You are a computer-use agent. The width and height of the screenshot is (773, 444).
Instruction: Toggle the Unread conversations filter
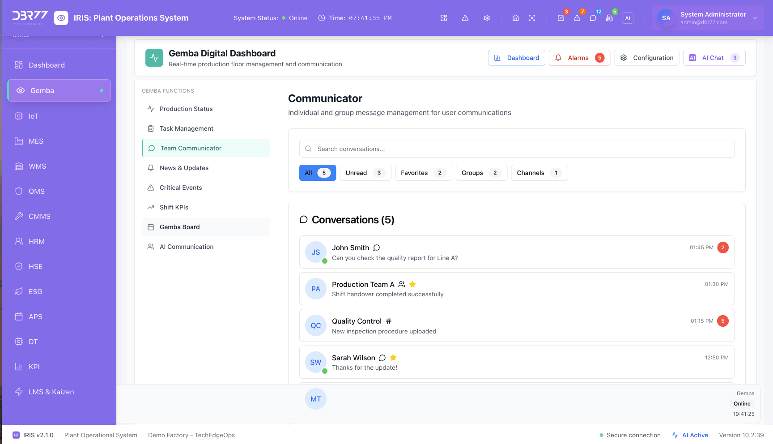[365, 173]
